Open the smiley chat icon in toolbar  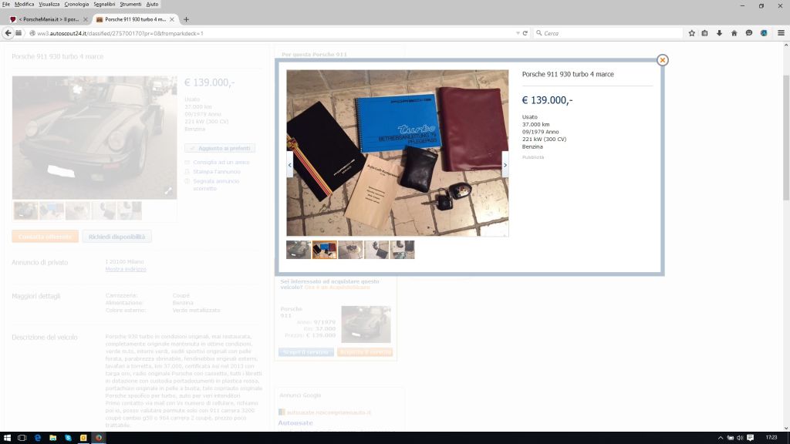coord(749,33)
